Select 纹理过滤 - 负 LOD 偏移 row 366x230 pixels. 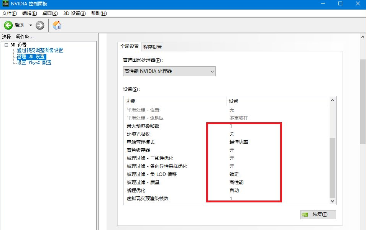coord(226,174)
